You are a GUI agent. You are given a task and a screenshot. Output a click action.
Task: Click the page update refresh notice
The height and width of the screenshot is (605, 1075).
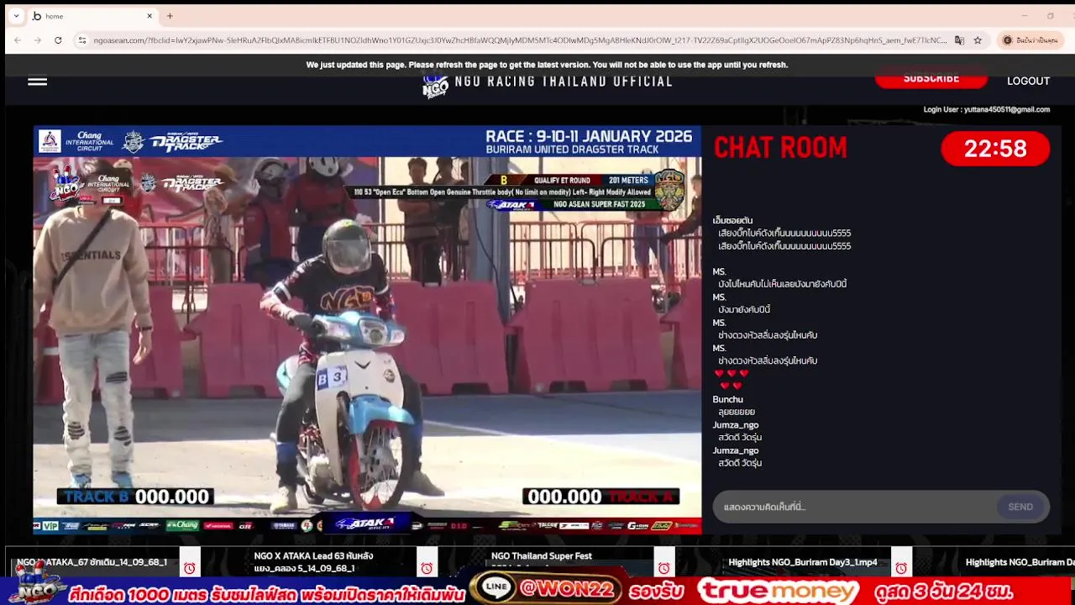click(x=547, y=65)
